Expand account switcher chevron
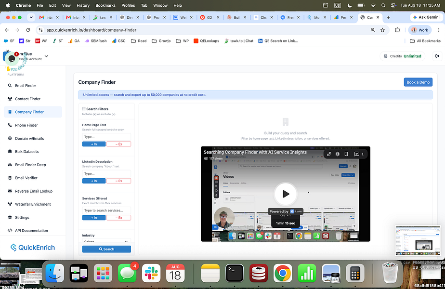Viewport: 445px width, 289px height. 46,56
